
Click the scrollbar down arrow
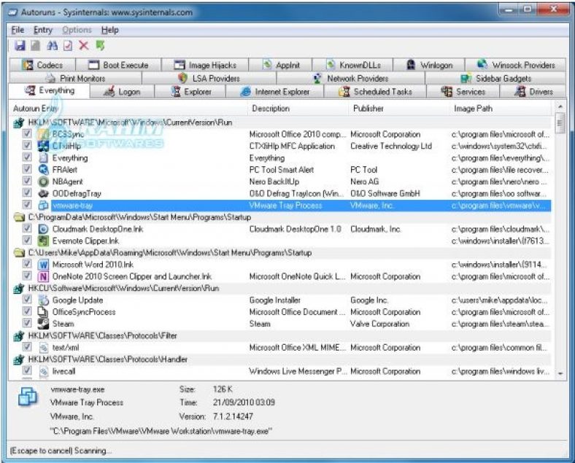(560, 373)
